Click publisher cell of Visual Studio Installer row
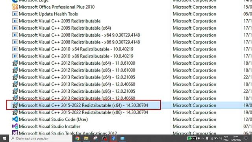Viewport: 252px width, 142px height. tap(195, 126)
